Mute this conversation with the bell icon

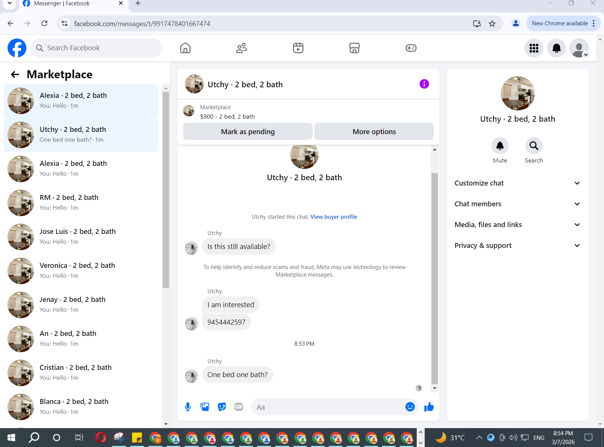(x=500, y=145)
